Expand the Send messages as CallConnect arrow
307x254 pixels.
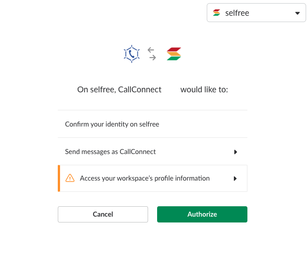point(236,152)
